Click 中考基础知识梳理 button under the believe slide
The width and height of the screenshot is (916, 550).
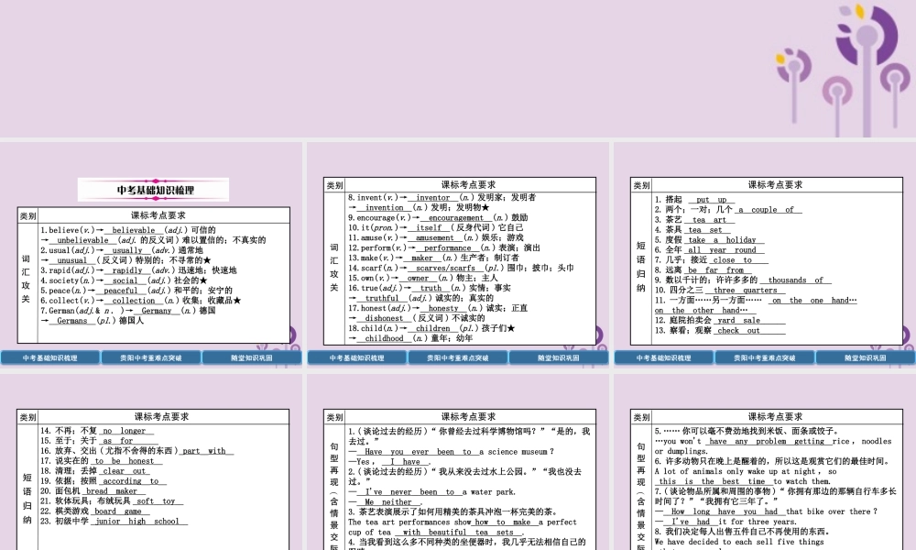pos(49,357)
